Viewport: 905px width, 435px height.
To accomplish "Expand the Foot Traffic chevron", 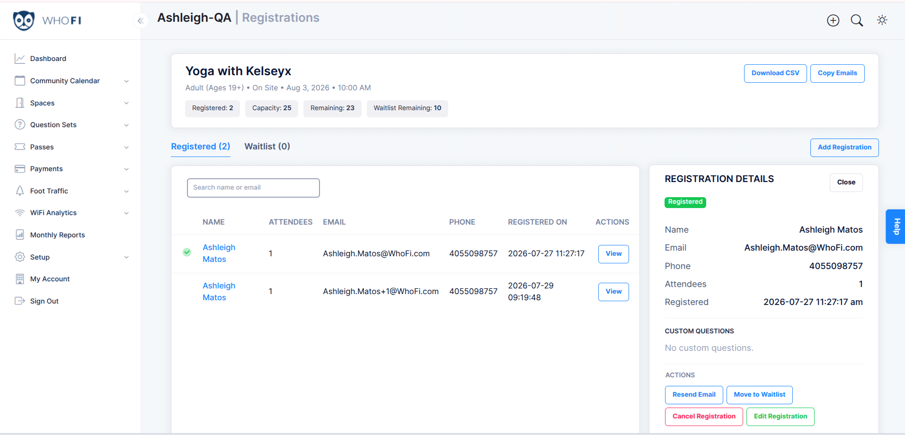I will tap(126, 191).
